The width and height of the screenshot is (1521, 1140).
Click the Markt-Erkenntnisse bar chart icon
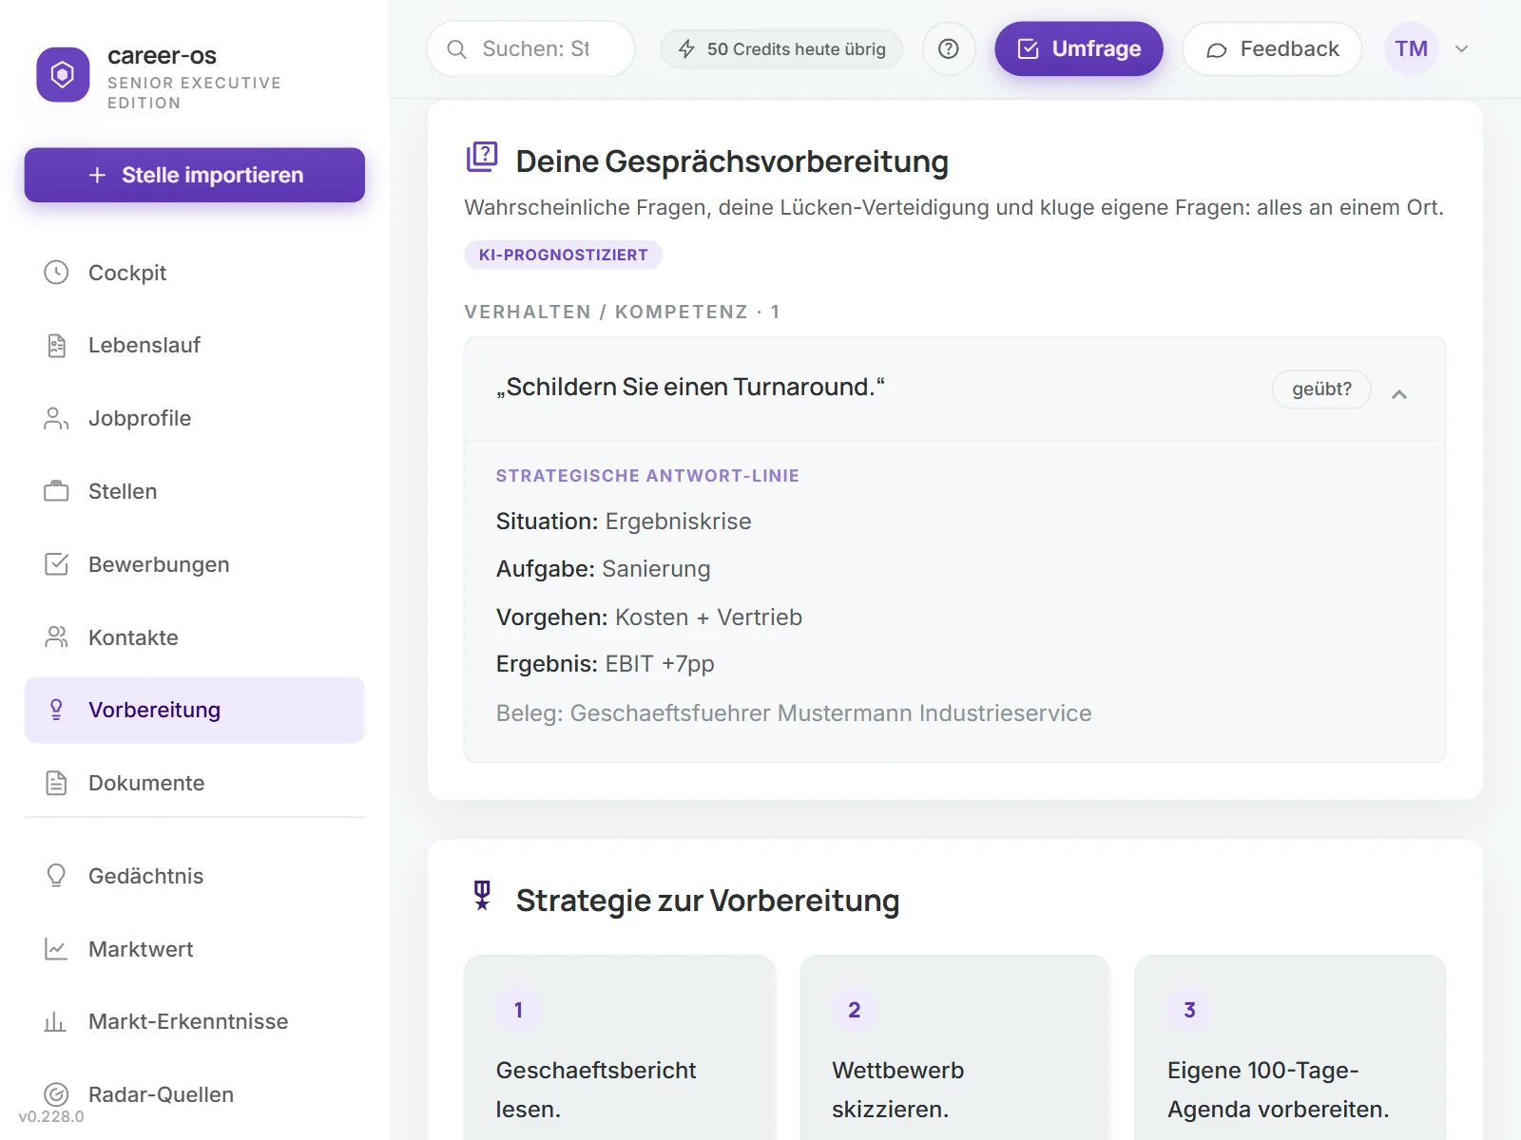(x=56, y=1022)
